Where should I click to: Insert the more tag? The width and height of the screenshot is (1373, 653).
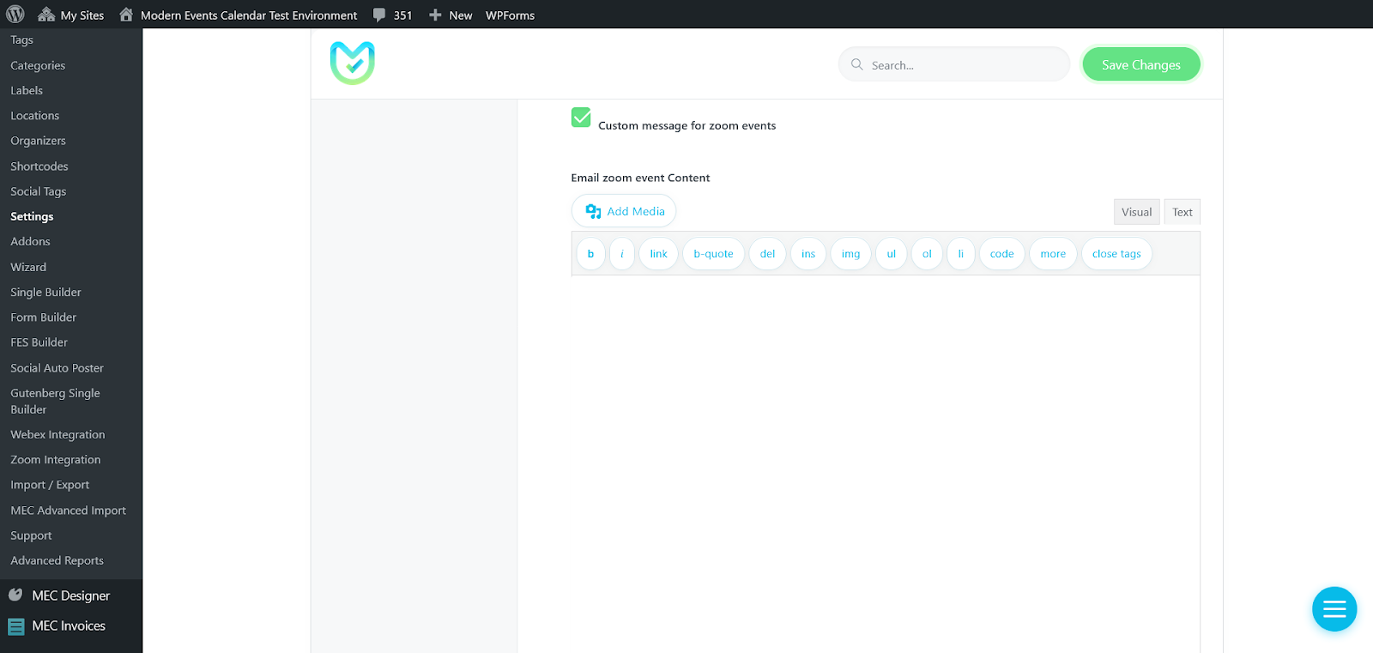1053,254
